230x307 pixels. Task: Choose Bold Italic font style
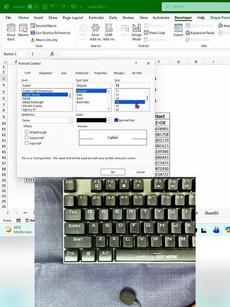(83, 102)
